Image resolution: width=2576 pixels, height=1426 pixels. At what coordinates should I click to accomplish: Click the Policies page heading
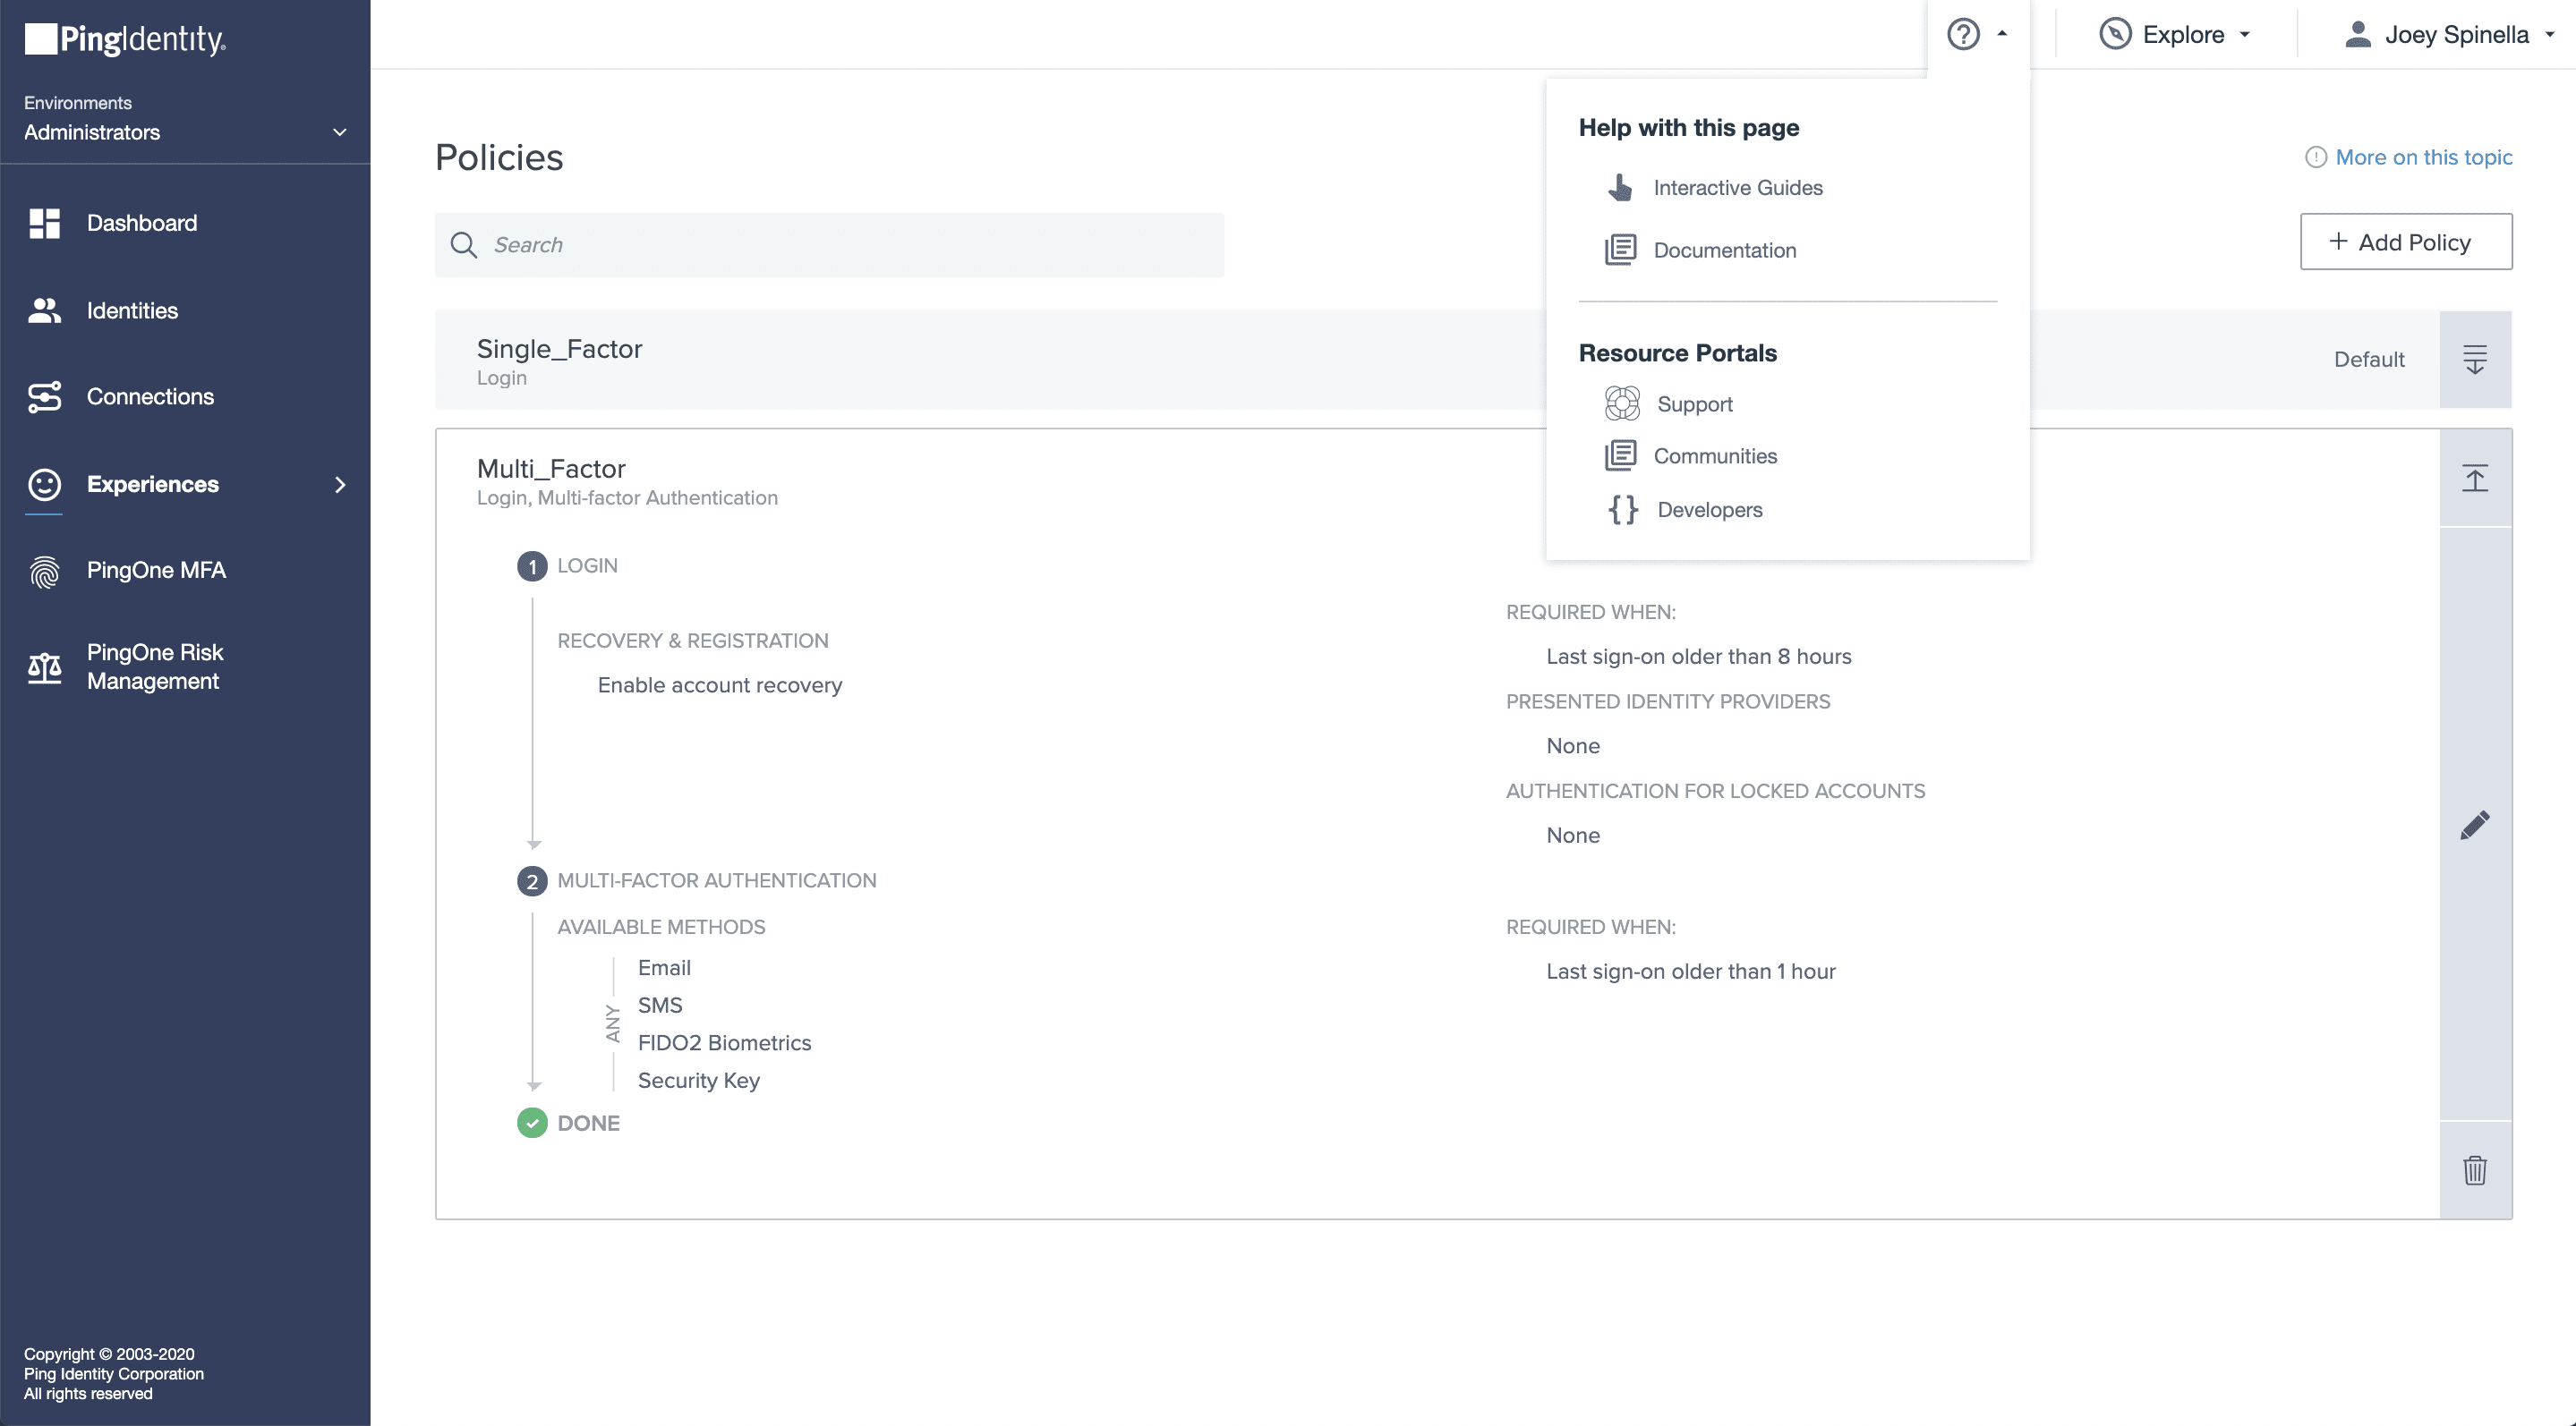click(x=499, y=157)
